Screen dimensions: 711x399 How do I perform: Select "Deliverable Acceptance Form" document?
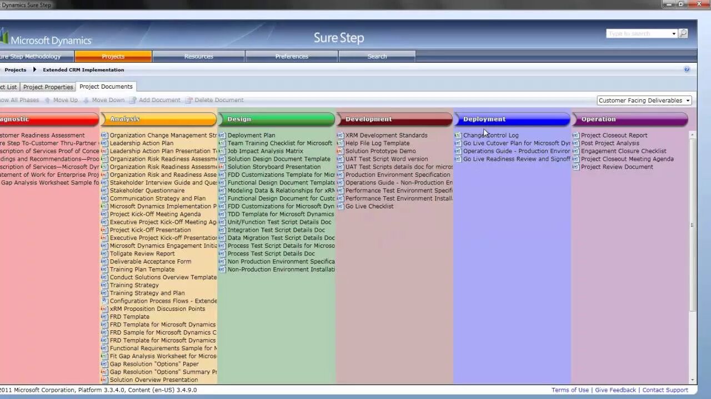tap(151, 262)
